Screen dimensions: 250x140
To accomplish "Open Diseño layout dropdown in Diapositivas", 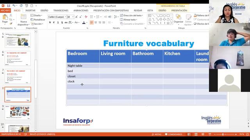I will click(36, 16).
